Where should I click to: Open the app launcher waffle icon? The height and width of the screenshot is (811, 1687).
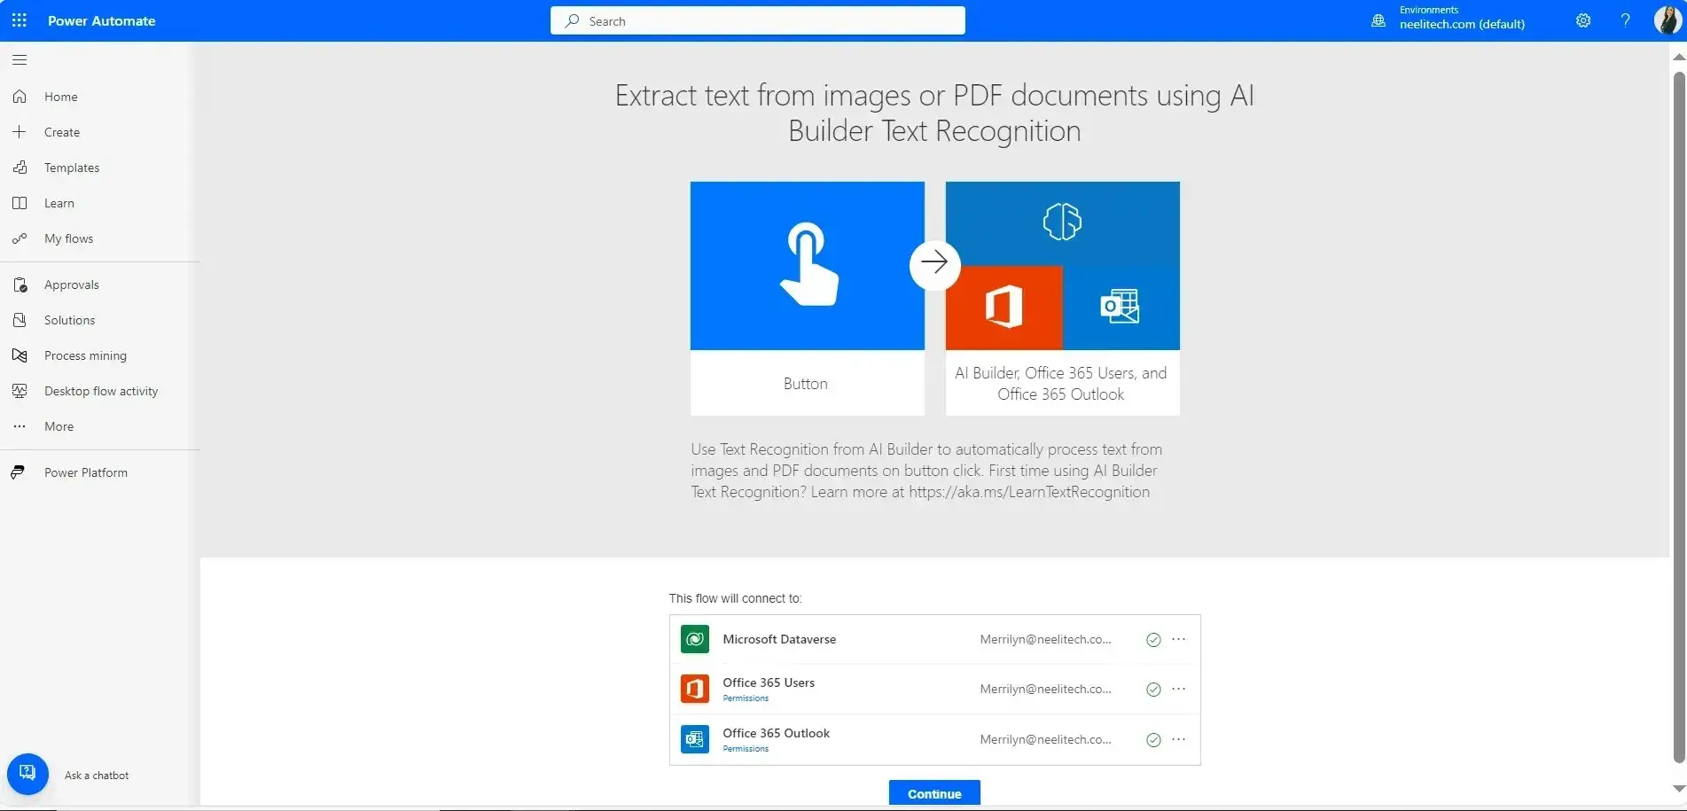click(x=20, y=20)
